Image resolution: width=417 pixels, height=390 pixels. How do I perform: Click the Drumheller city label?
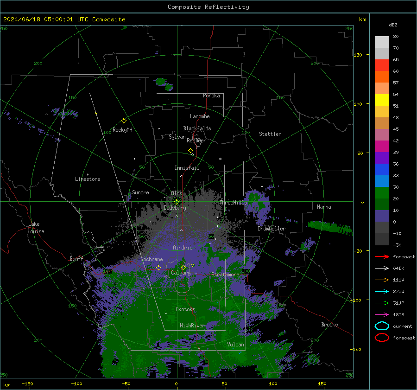pos(272,229)
